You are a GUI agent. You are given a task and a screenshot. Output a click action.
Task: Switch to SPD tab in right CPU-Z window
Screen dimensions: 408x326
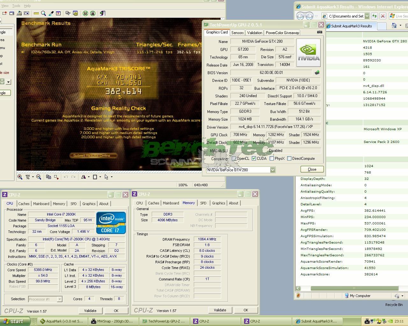203,203
